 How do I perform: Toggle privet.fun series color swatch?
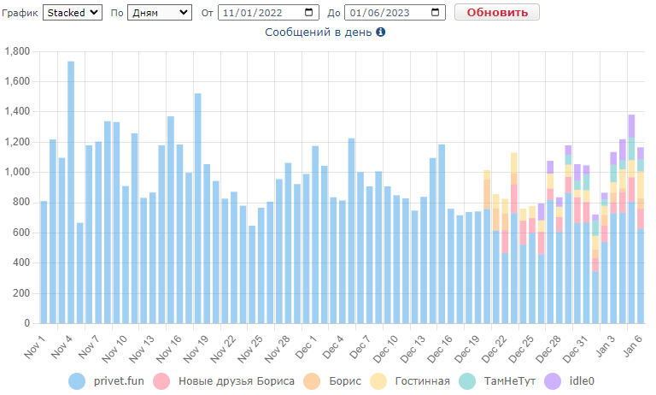[77, 381]
